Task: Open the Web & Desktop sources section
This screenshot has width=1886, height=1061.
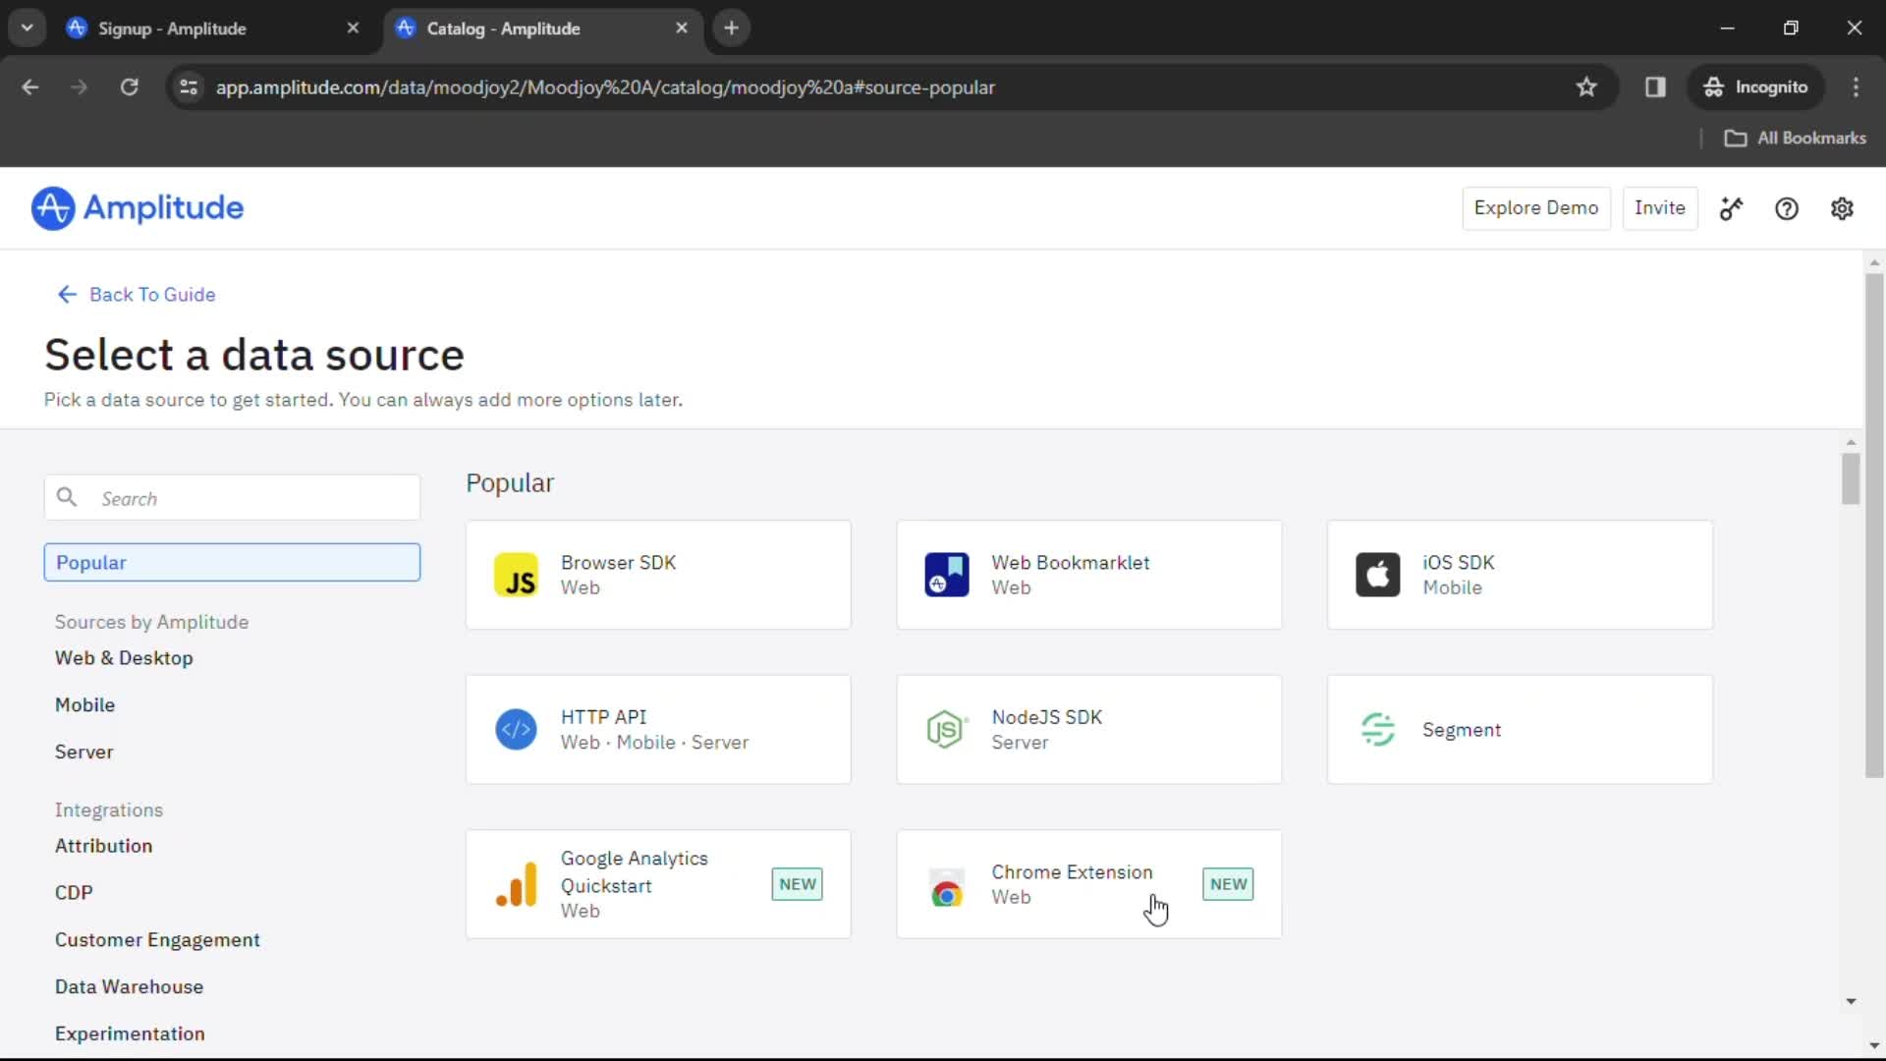Action: [123, 657]
